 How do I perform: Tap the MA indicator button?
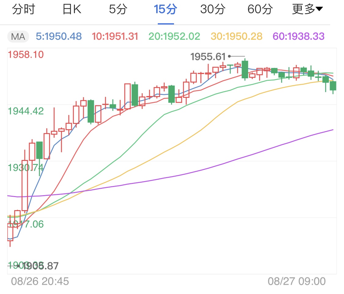pos(18,37)
